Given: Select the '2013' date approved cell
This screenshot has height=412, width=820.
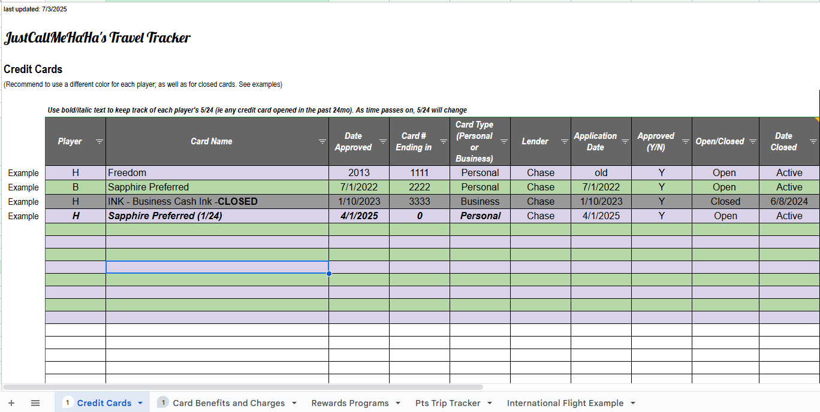Looking at the screenshot, I should point(359,172).
